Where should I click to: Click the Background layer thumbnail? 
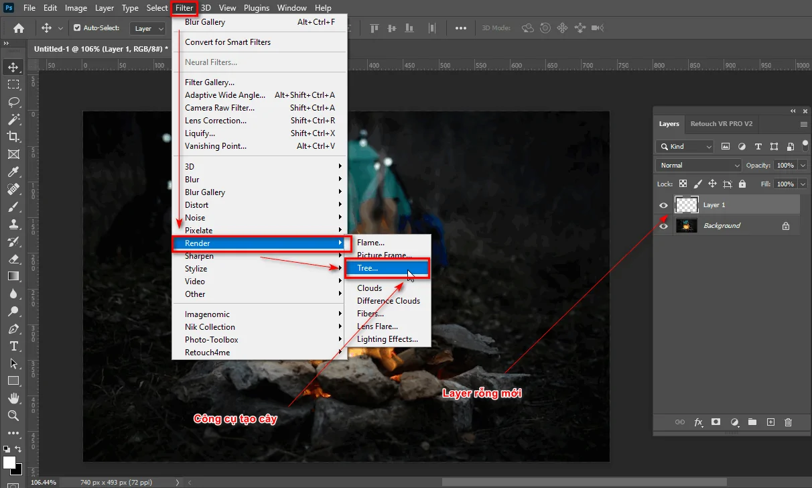click(686, 225)
